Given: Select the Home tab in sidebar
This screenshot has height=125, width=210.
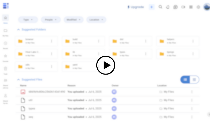Looking at the screenshot, I should pos(5,18).
